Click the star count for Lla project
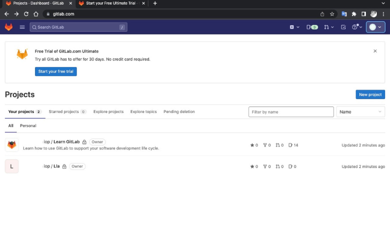 pos(254,166)
